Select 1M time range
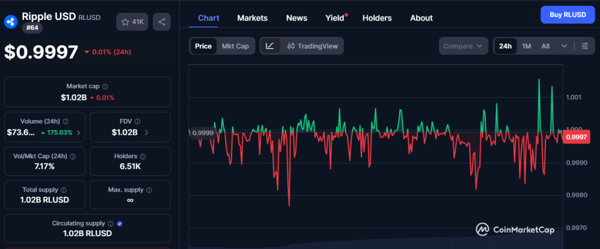The height and width of the screenshot is (249, 600). click(x=527, y=46)
